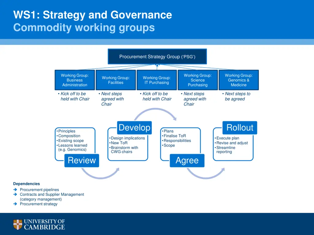The height and width of the screenshot is (235, 314).
Task: Click the '(category management)' text
Action: 41,199
